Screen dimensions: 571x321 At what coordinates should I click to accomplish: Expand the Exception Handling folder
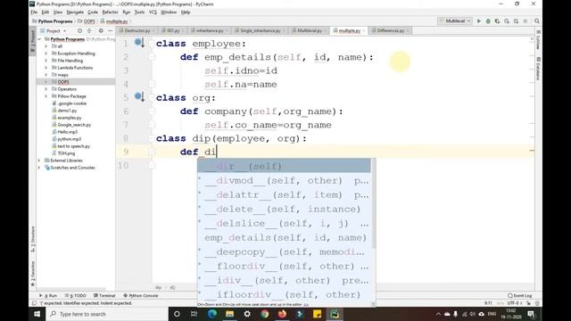pyautogui.click(x=46, y=53)
